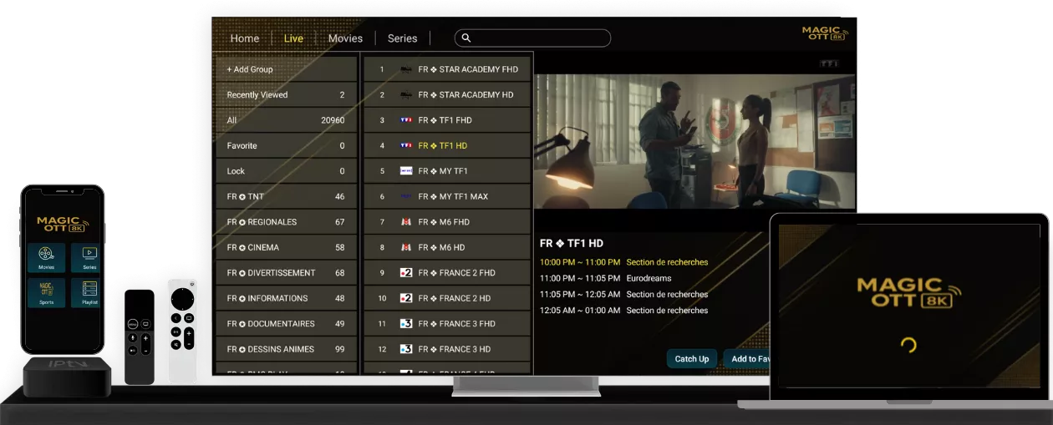Click the M6 logo beside FR M6 FHD

(406, 222)
